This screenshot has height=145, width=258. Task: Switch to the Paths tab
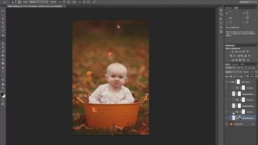(242, 64)
